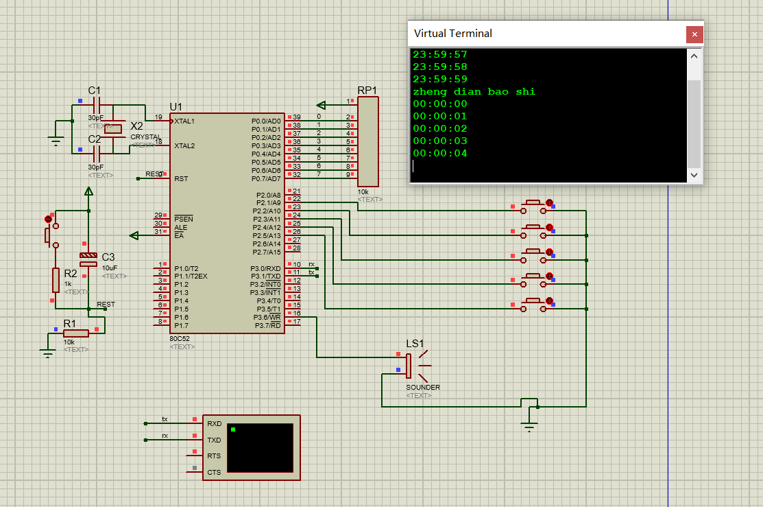Click the Virtual Terminal scrollbar thumb
Image resolution: width=763 pixels, height=507 pixels.
coord(694,123)
